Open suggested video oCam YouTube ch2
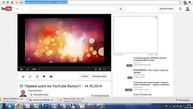 tap(142, 94)
